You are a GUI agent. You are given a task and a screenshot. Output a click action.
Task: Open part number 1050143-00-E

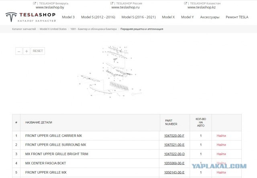click(x=174, y=172)
